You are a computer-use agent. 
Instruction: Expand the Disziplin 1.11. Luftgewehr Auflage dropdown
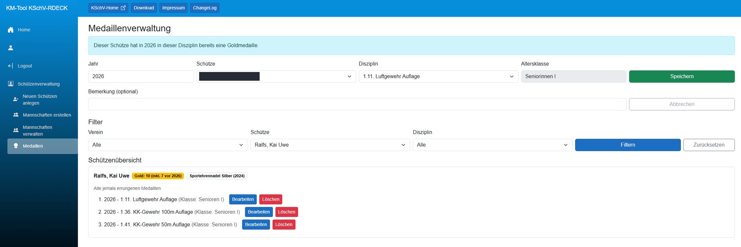click(x=438, y=77)
